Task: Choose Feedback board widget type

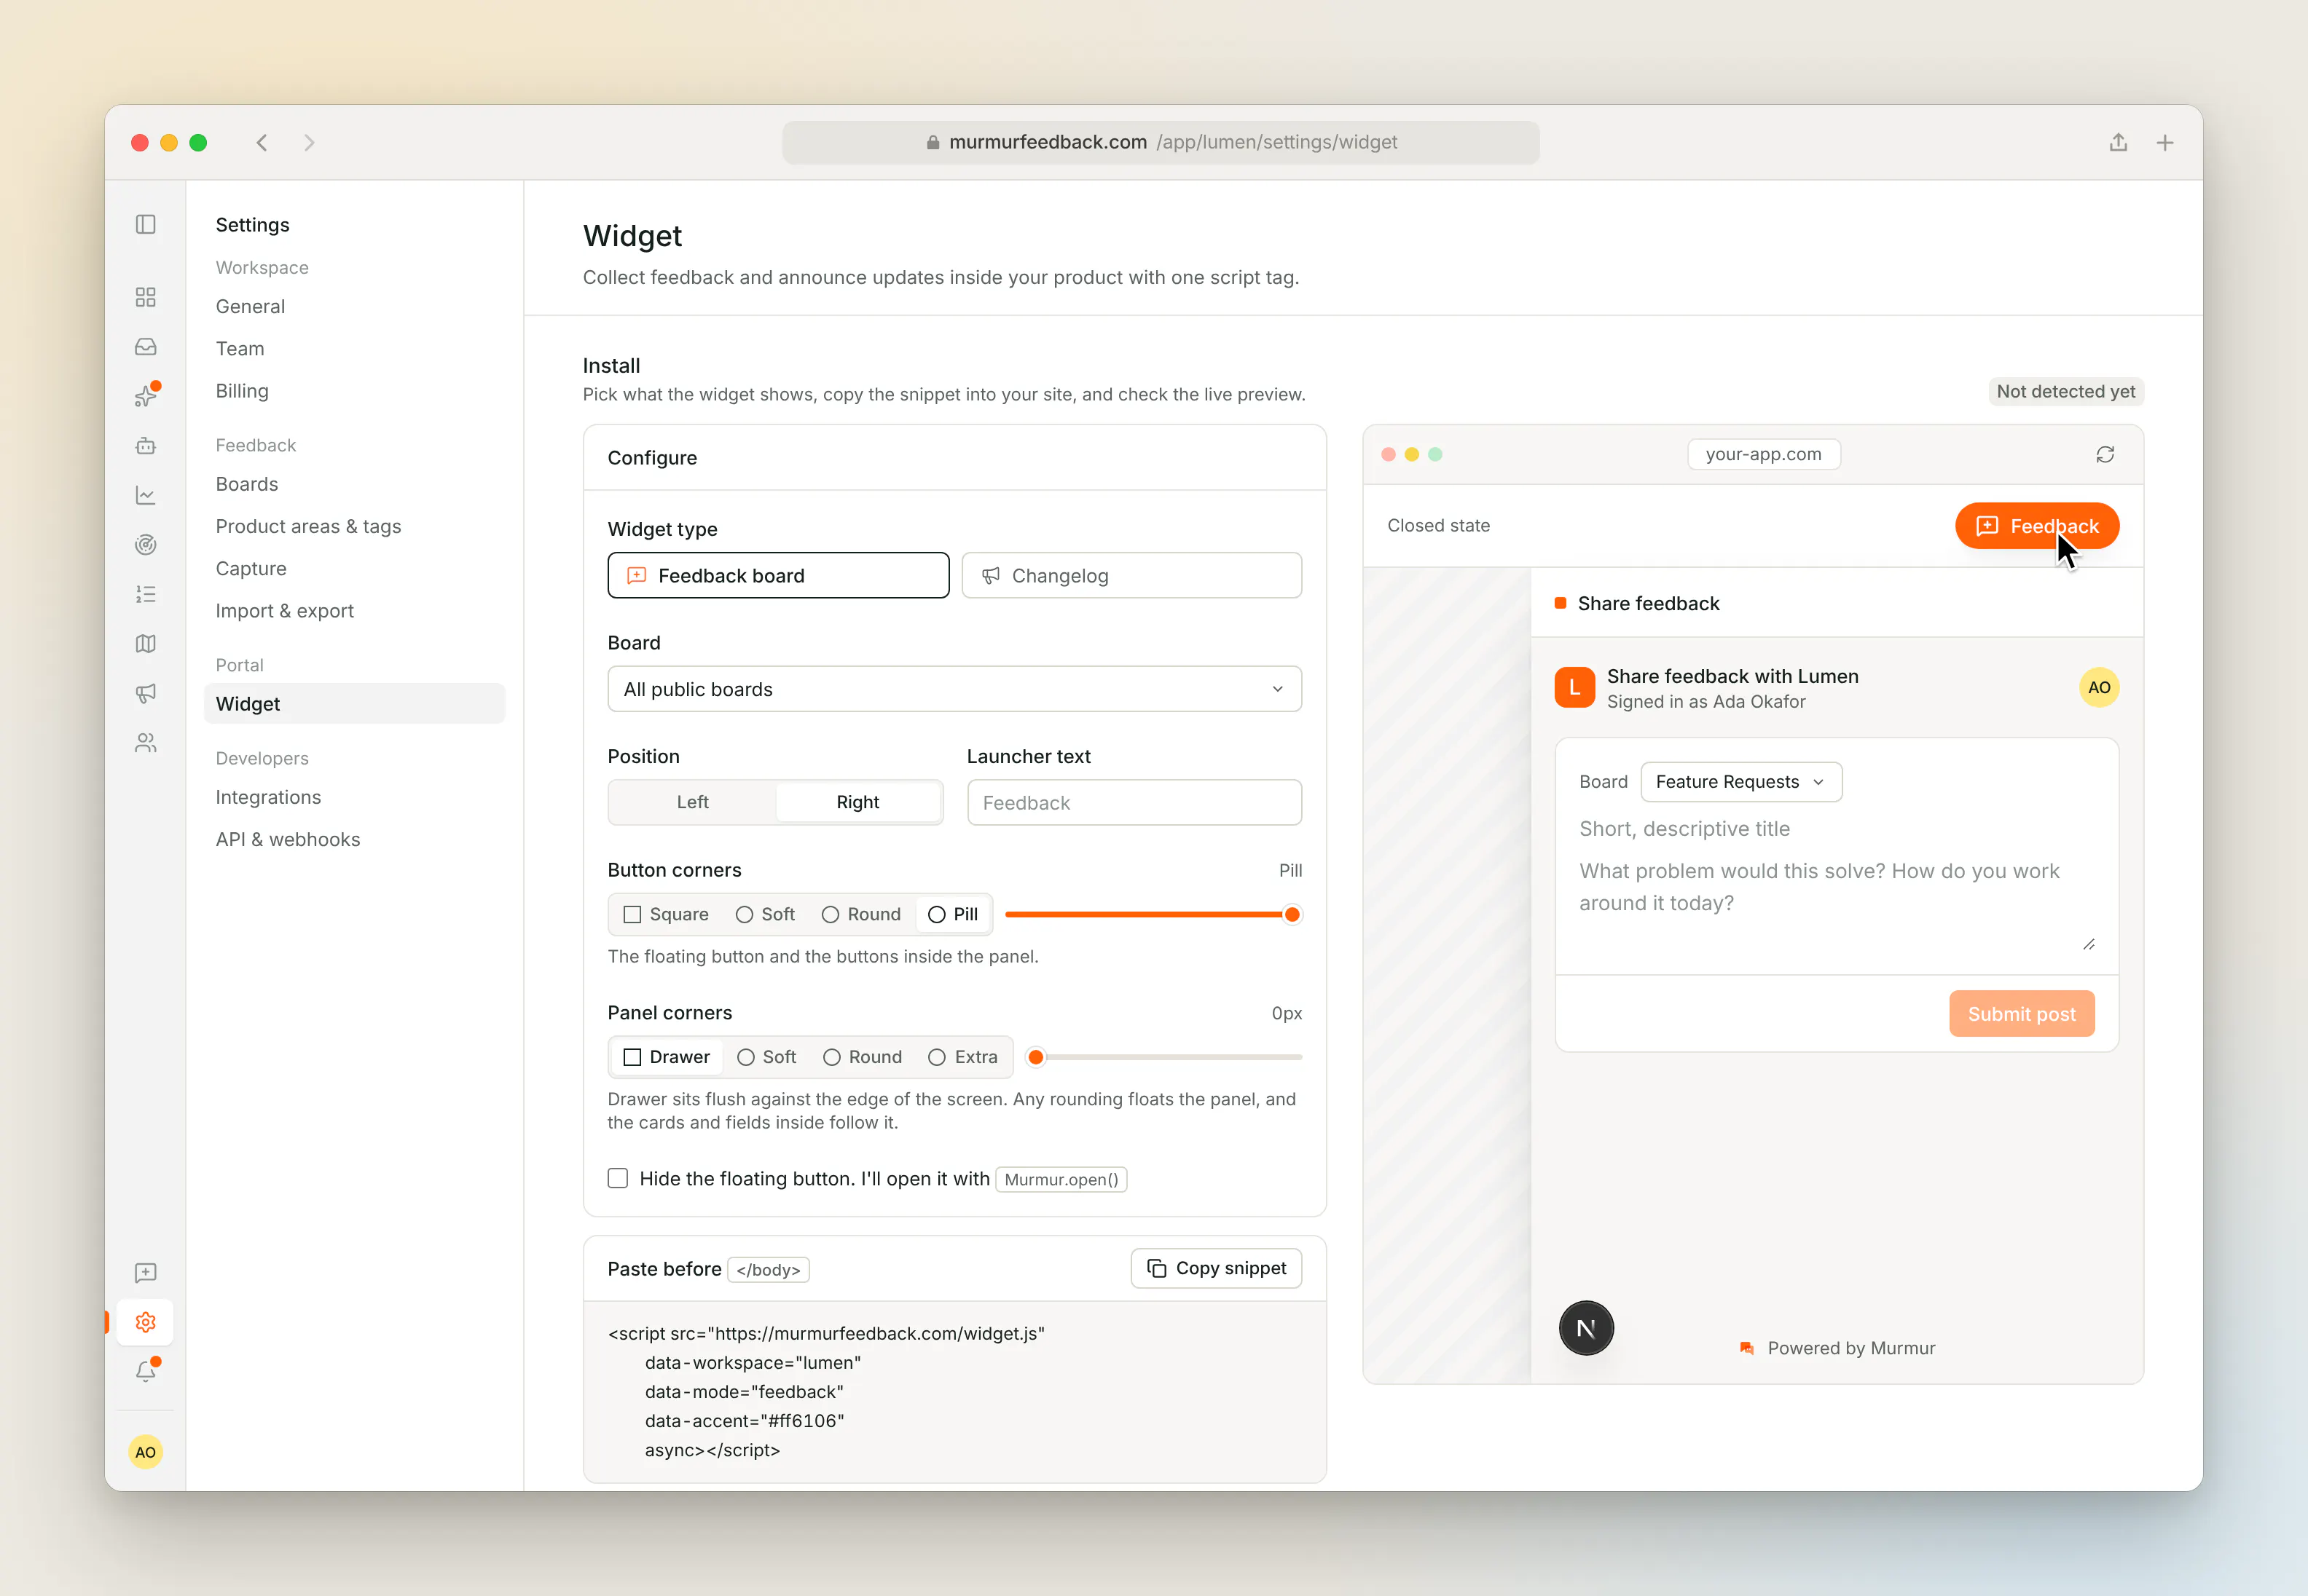Action: pos(778,576)
